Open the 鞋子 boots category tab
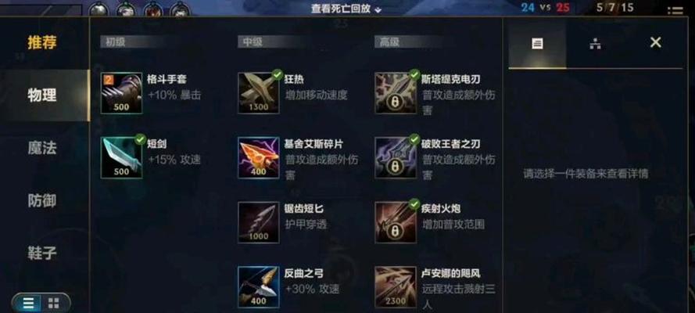Screen dimensions: 695x313 tap(42, 254)
